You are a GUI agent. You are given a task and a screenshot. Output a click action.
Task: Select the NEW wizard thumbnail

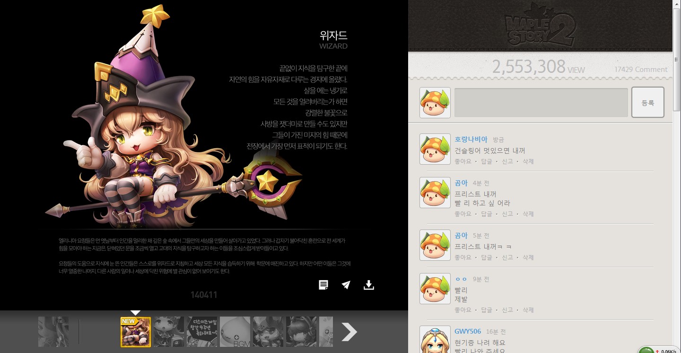pos(136,332)
